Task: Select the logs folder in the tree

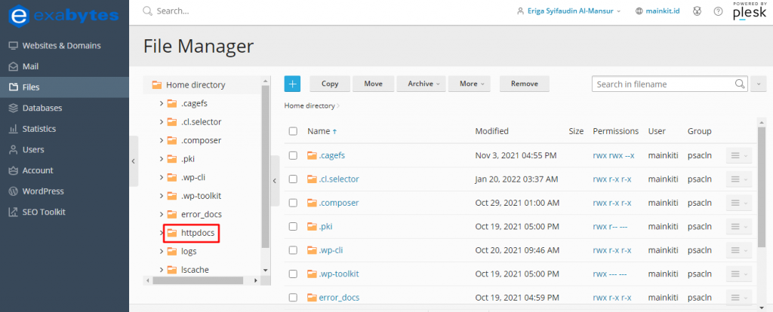Action: [x=189, y=251]
